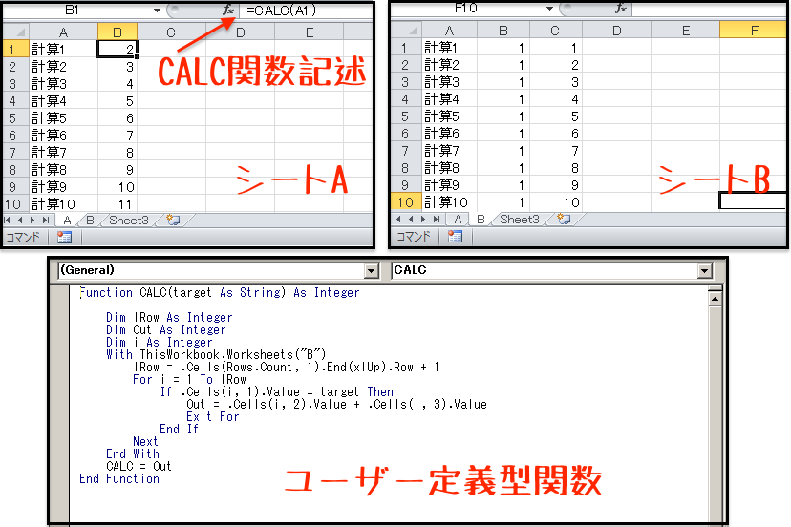
Task: Click the fx insert function icon in sheet B window
Action: tap(621, 8)
